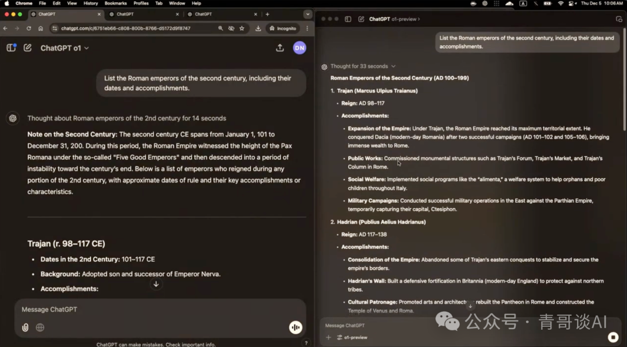Toggle the desktop app sidebar

(348, 19)
